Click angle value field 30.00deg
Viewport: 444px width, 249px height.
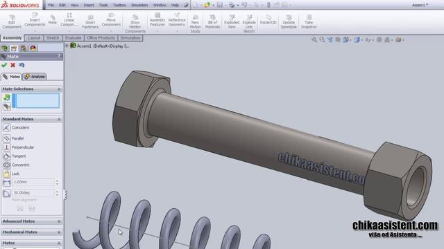point(33,193)
